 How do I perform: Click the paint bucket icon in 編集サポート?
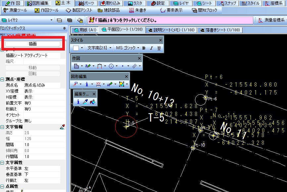93,102
